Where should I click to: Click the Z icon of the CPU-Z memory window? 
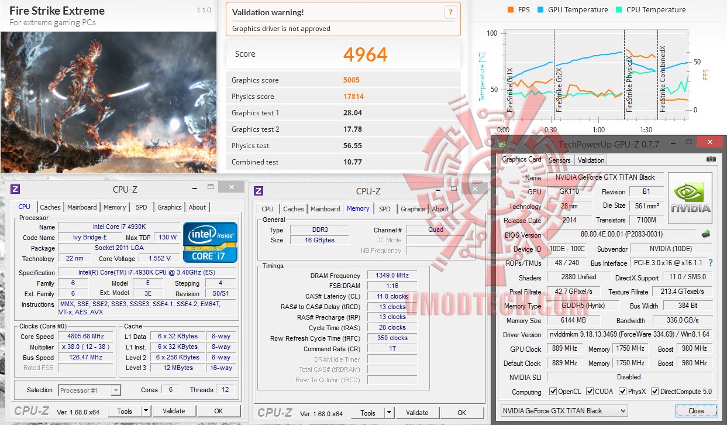click(259, 190)
